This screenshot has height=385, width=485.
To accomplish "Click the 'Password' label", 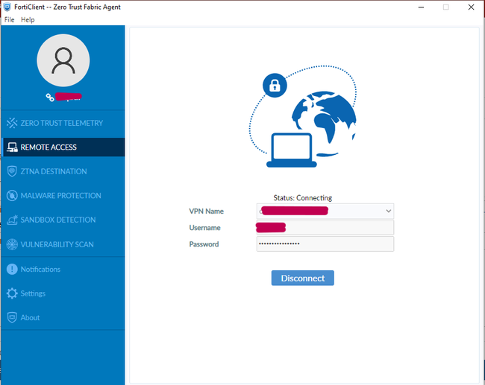I will point(204,244).
